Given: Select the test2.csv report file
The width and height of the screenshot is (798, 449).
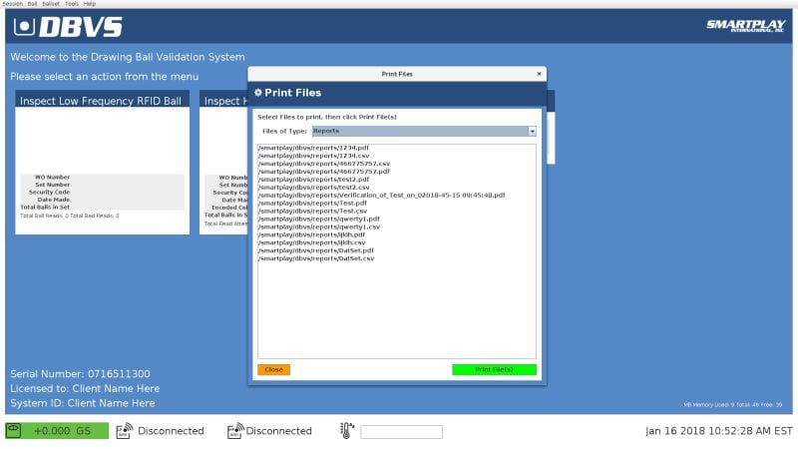Looking at the screenshot, I should 313,188.
